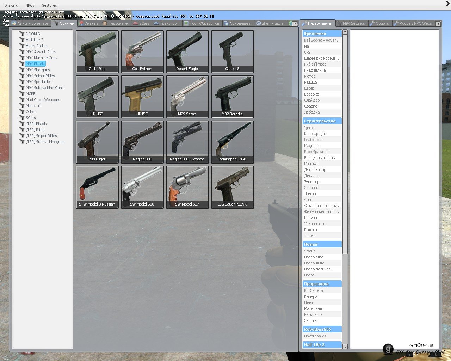Spawn the P08 Luger pistol
The height and width of the screenshot is (361, 451).
tap(97, 142)
